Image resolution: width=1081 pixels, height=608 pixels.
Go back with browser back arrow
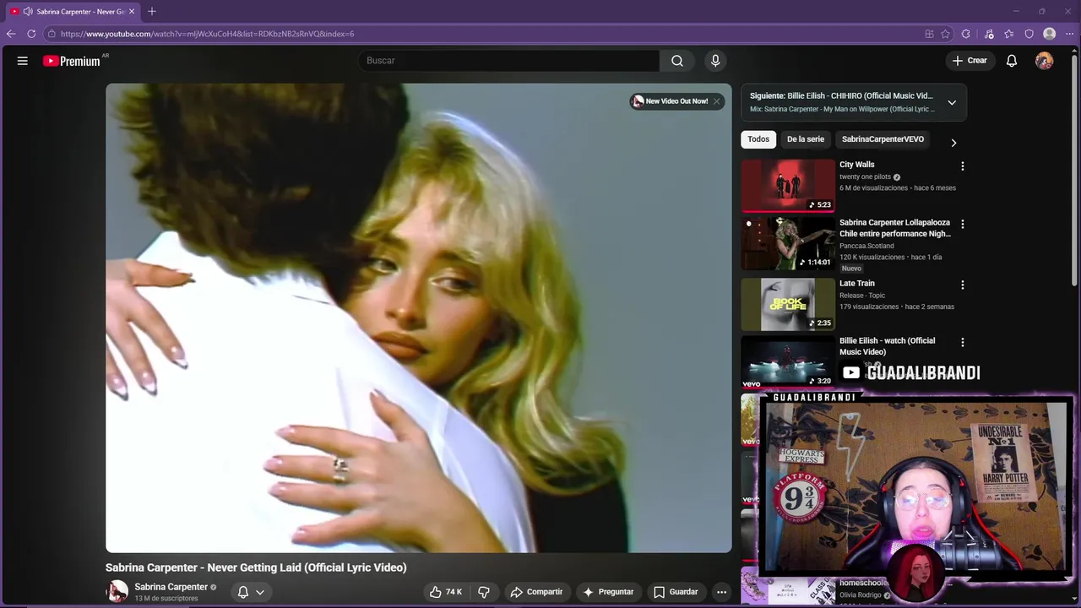[11, 34]
